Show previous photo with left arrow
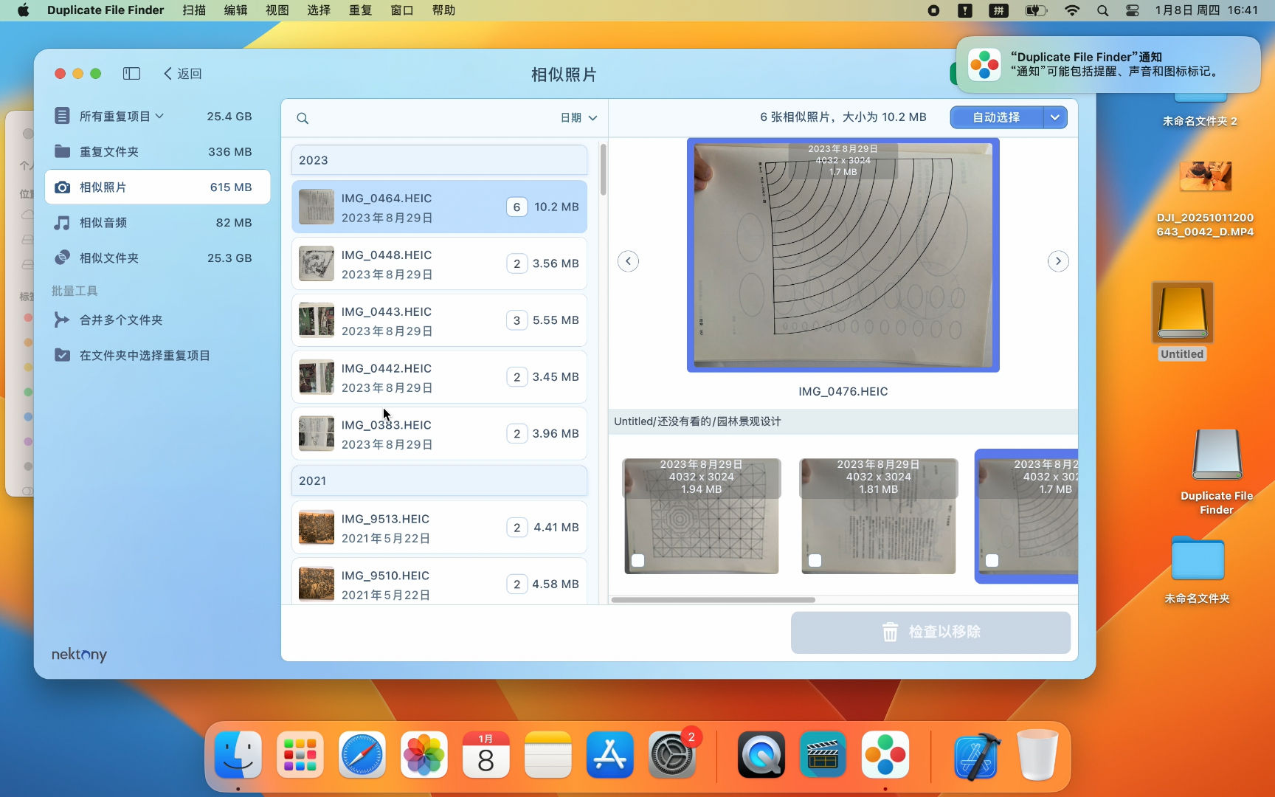 [628, 261]
